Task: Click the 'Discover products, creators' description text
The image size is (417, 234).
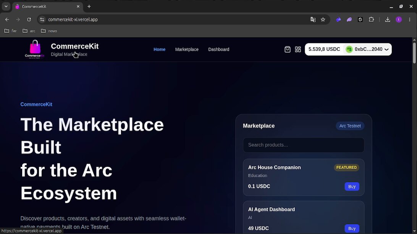Action: 103,222
